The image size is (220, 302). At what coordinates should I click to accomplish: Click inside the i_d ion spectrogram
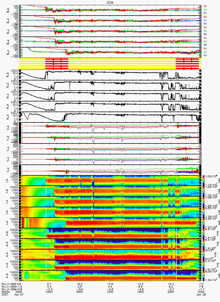(x=110, y=191)
